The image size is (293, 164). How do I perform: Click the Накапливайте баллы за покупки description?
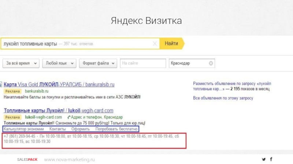pyautogui.click(x=72, y=97)
